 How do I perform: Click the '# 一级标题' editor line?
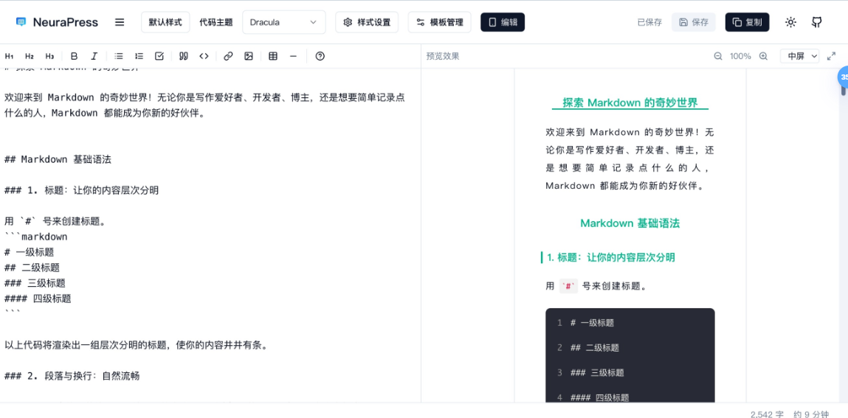30,252
